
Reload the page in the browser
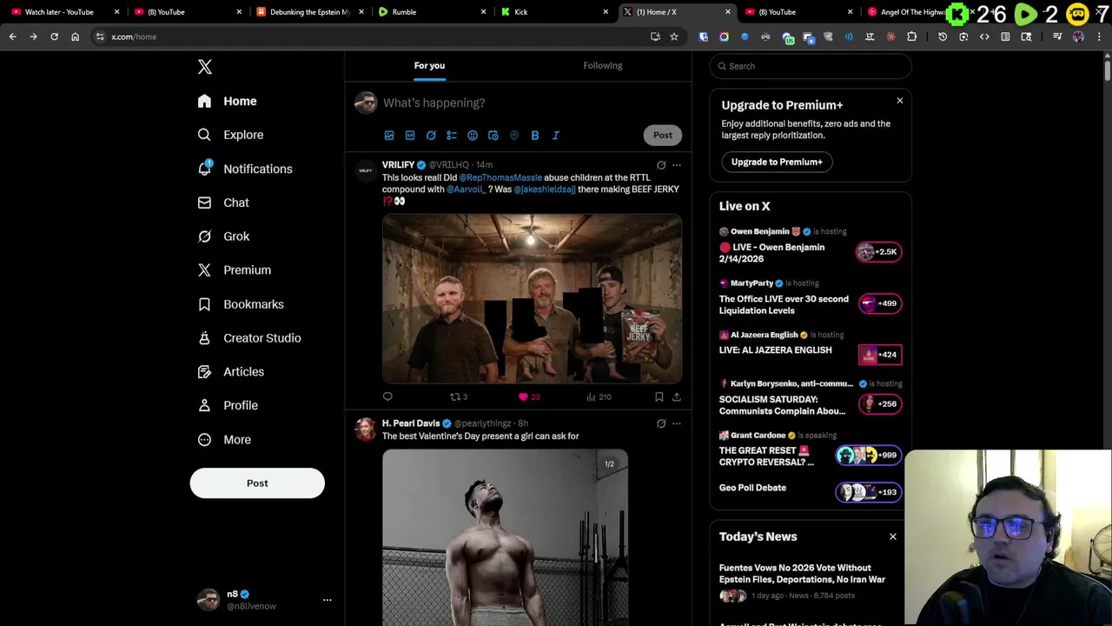54,37
